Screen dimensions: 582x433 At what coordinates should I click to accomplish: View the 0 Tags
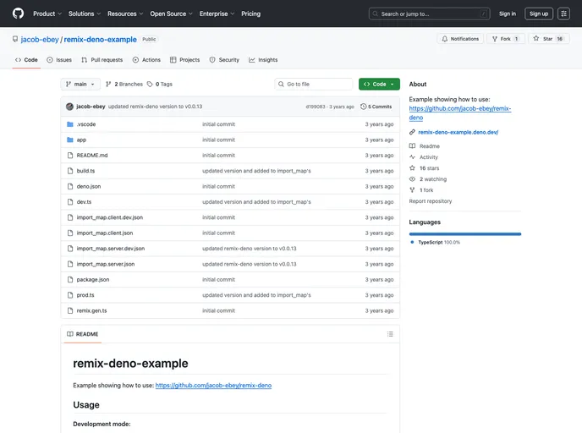coord(160,85)
